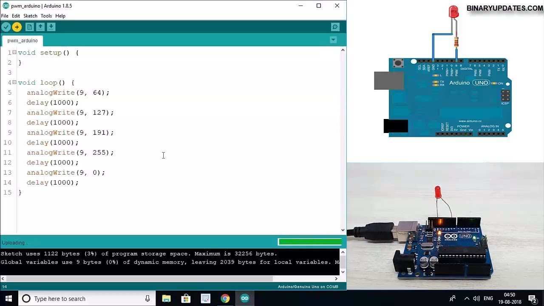Open the Serial Monitor icon
This screenshot has height=306, width=544.
click(x=335, y=27)
